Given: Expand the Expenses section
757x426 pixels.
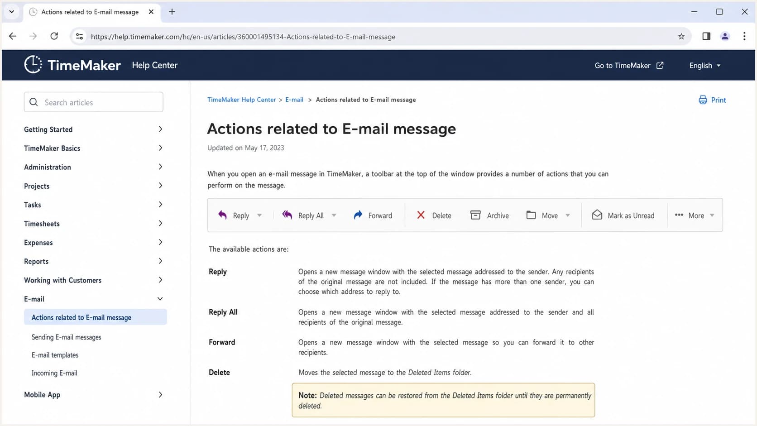Looking at the screenshot, I should point(160,242).
